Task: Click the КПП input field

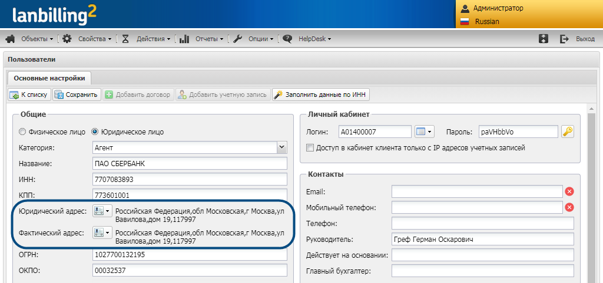Action: tap(190, 194)
